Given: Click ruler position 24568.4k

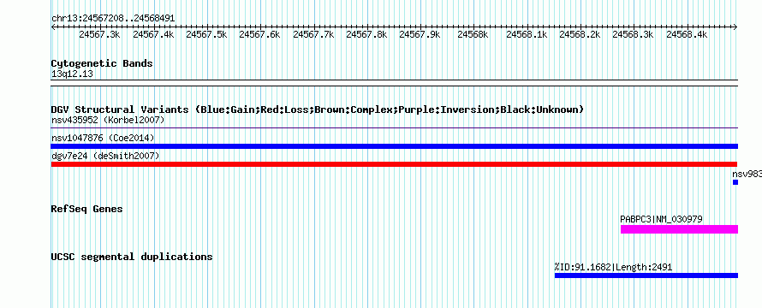Looking at the screenshot, I should click(x=687, y=34).
